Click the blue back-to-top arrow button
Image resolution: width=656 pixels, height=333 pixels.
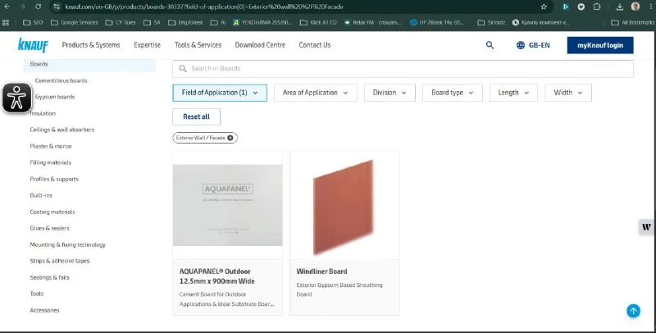(x=633, y=311)
